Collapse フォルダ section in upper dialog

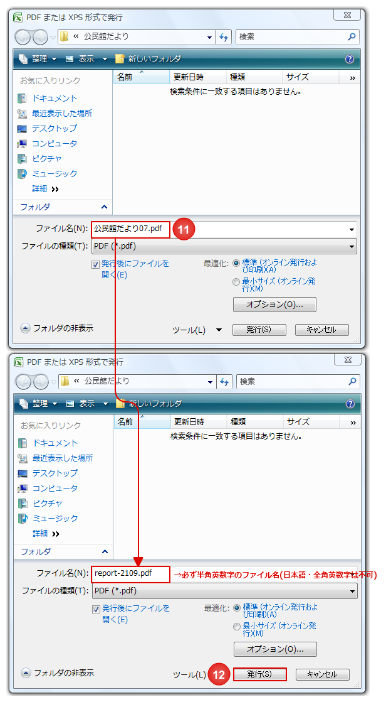coord(104,207)
